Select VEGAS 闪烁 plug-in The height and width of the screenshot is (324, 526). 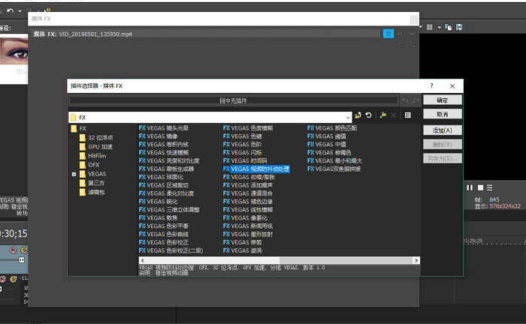[x=243, y=152]
